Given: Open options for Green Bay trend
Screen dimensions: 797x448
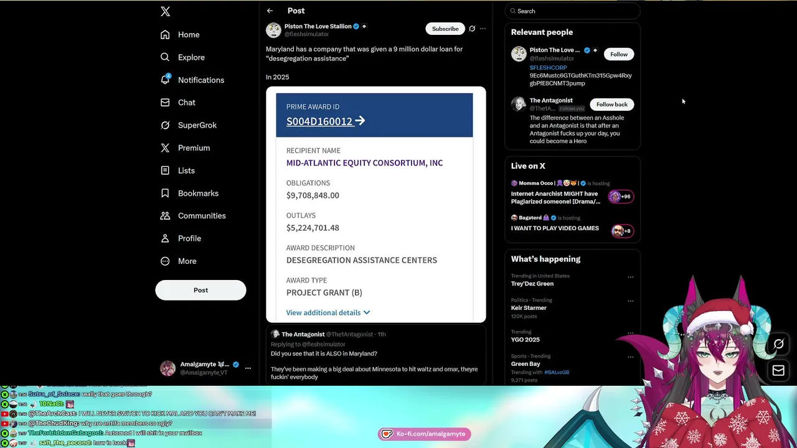Looking at the screenshot, I should pyautogui.click(x=630, y=357).
